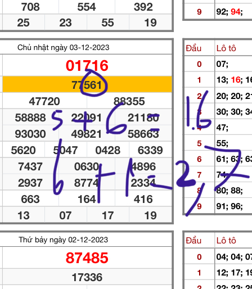Click the number 554 in the top table

click(x=87, y=7)
